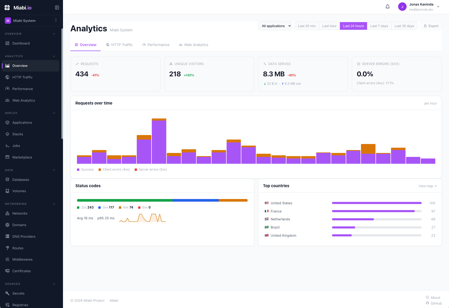Click the Performance gauge icon in sidebar
This screenshot has width=449, height=308.
point(7,89)
